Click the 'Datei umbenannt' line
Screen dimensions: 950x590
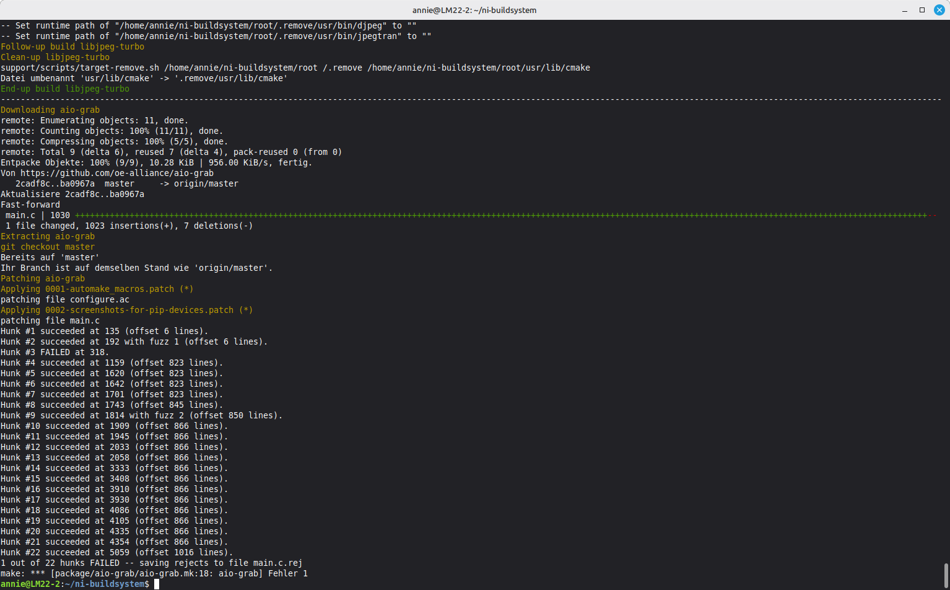144,78
